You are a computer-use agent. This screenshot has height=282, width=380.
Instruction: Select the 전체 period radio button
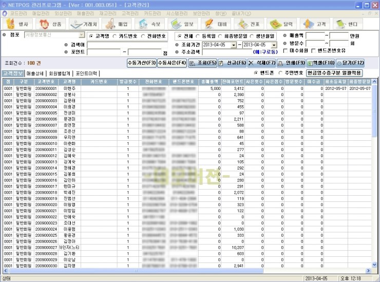click(x=180, y=36)
